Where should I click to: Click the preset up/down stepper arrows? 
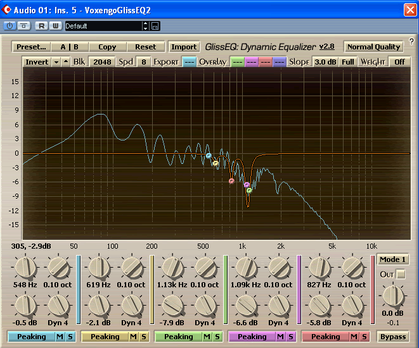[145, 26]
